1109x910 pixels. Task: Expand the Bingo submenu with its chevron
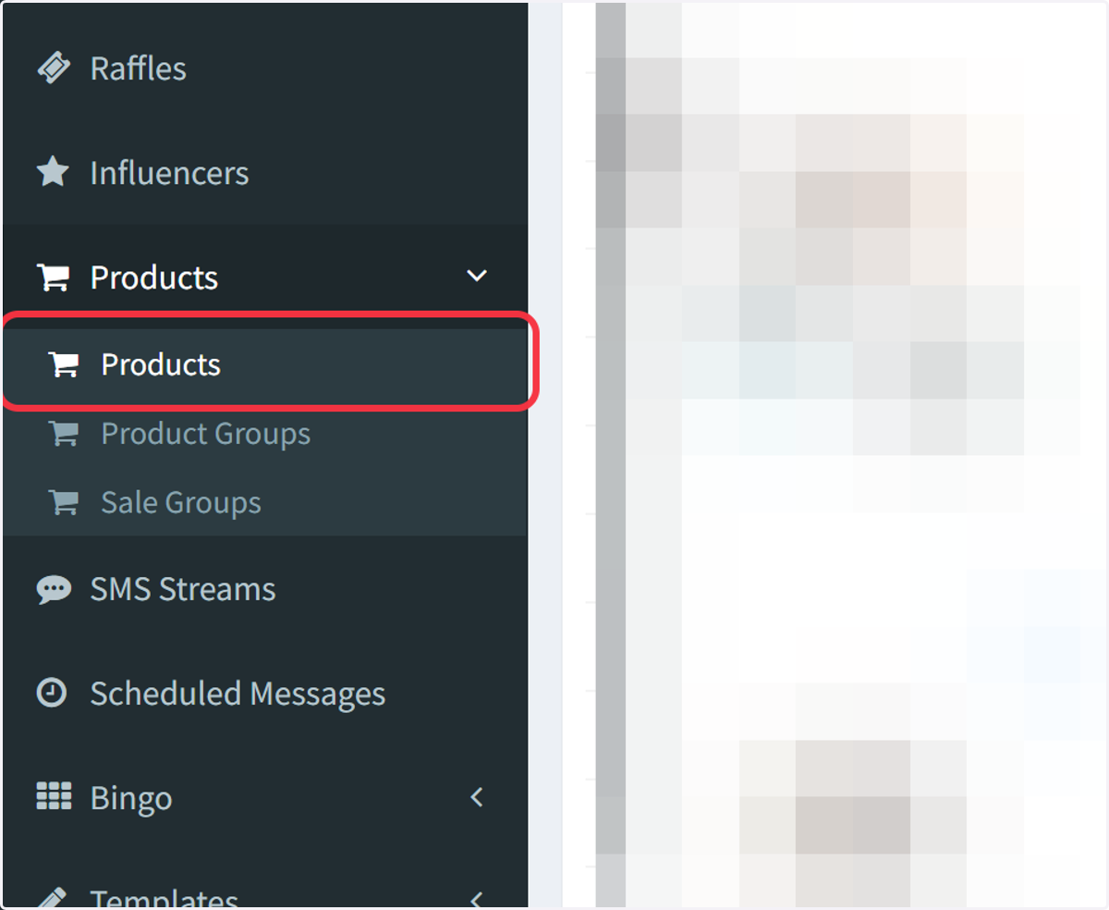click(x=477, y=796)
